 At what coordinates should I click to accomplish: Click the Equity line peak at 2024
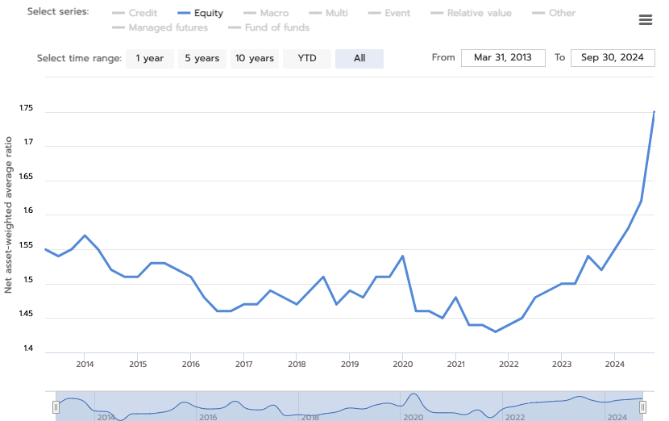pos(654,112)
